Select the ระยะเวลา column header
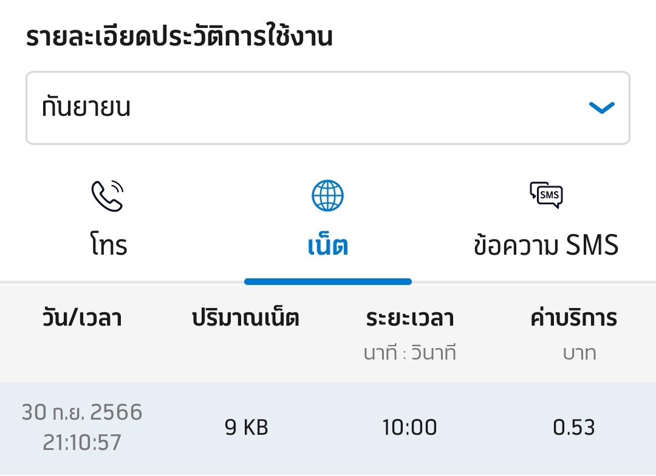Image resolution: width=656 pixels, height=476 pixels. click(x=410, y=318)
